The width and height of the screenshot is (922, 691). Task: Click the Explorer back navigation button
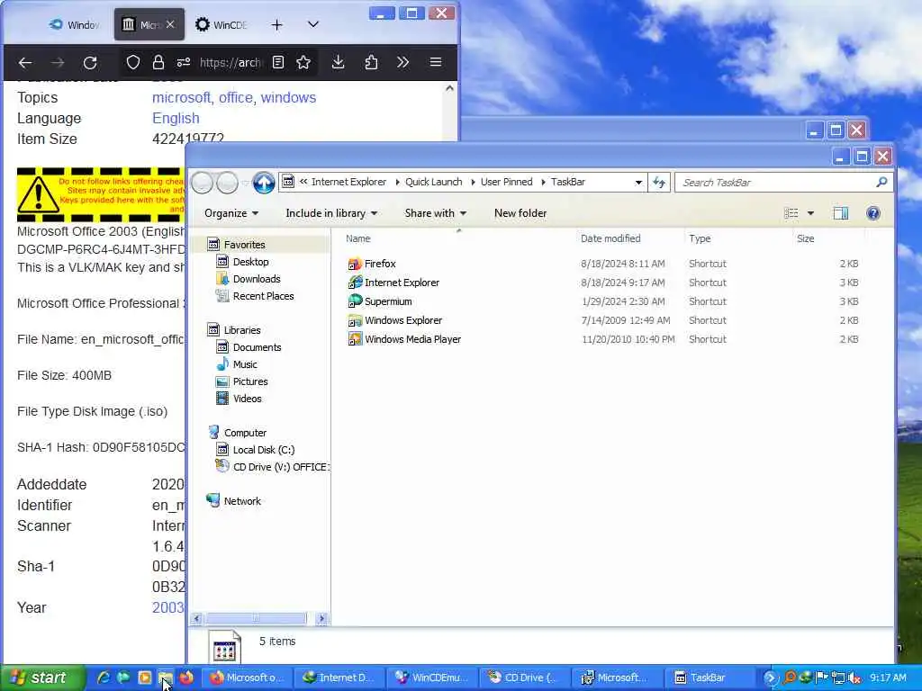[x=203, y=183]
